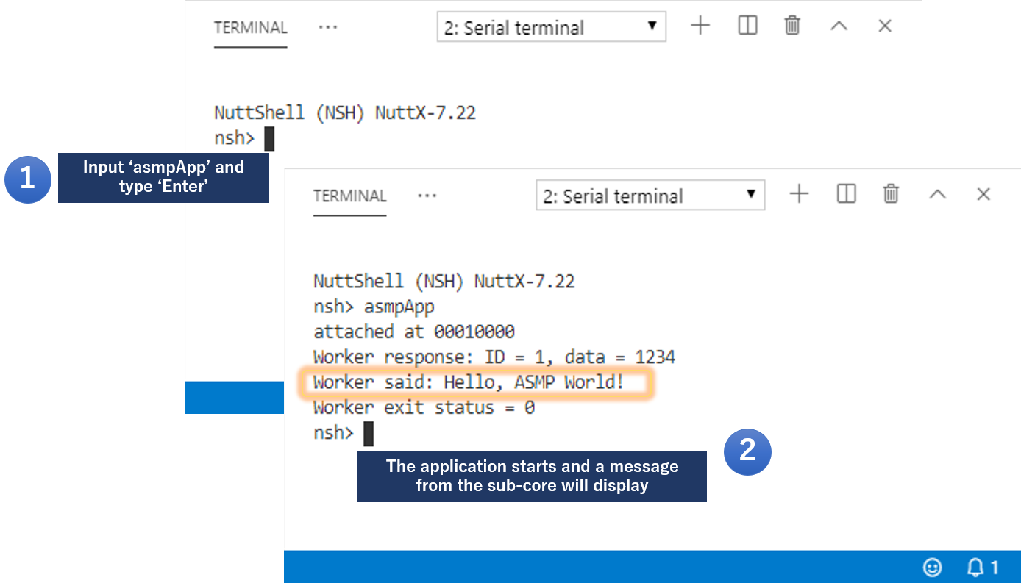Image resolution: width=1021 pixels, height=583 pixels.
Task: Switch to the TERMINAL tab
Action: [x=349, y=196]
